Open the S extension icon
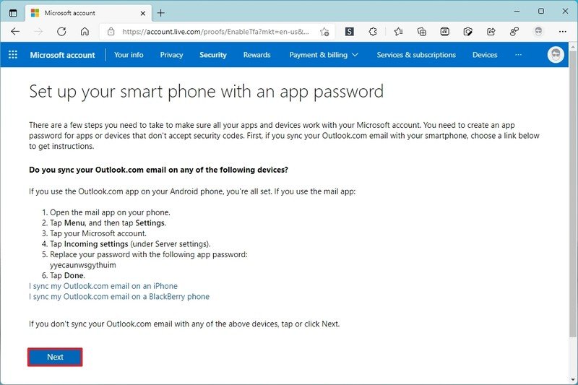The height and width of the screenshot is (385, 578). [350, 32]
